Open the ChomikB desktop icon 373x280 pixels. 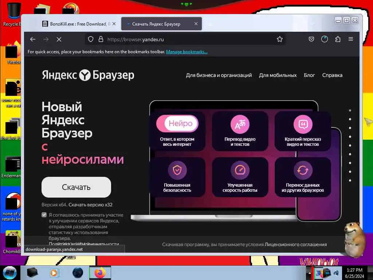click(x=12, y=242)
